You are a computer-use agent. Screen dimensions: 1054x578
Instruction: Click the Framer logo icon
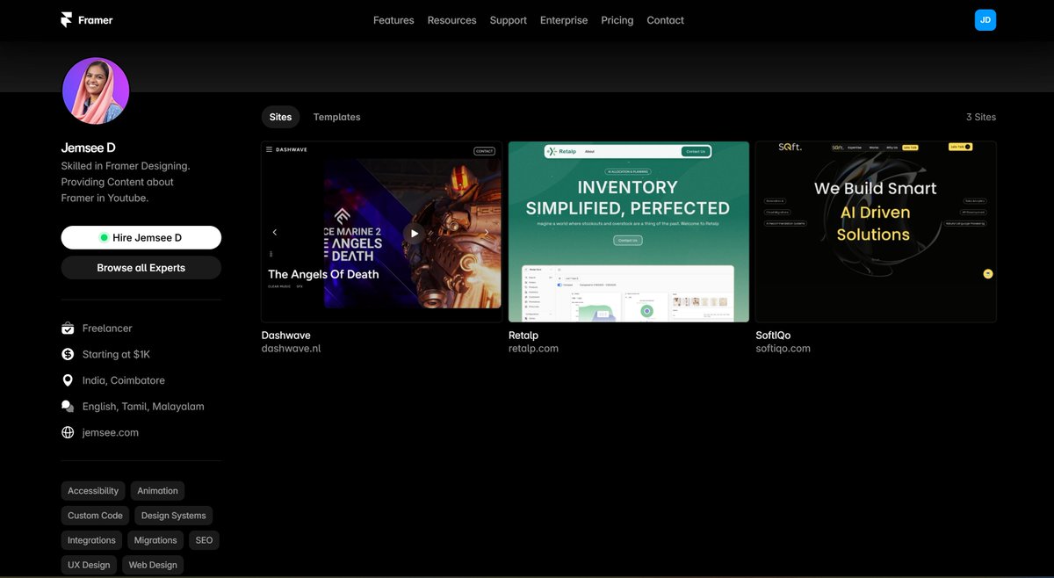point(66,19)
